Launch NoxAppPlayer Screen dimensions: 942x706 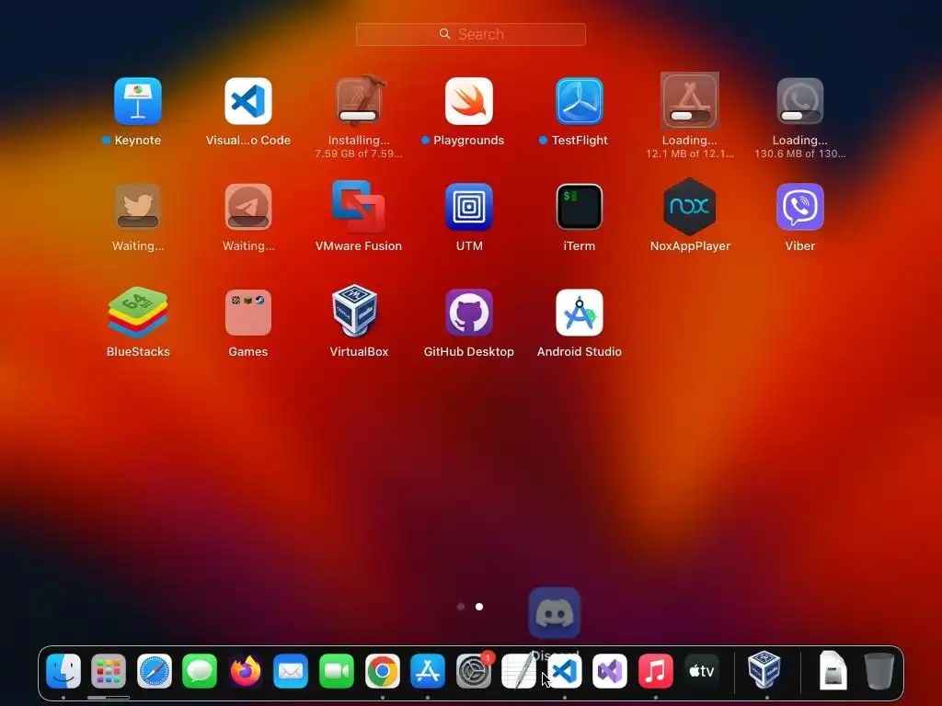point(690,207)
